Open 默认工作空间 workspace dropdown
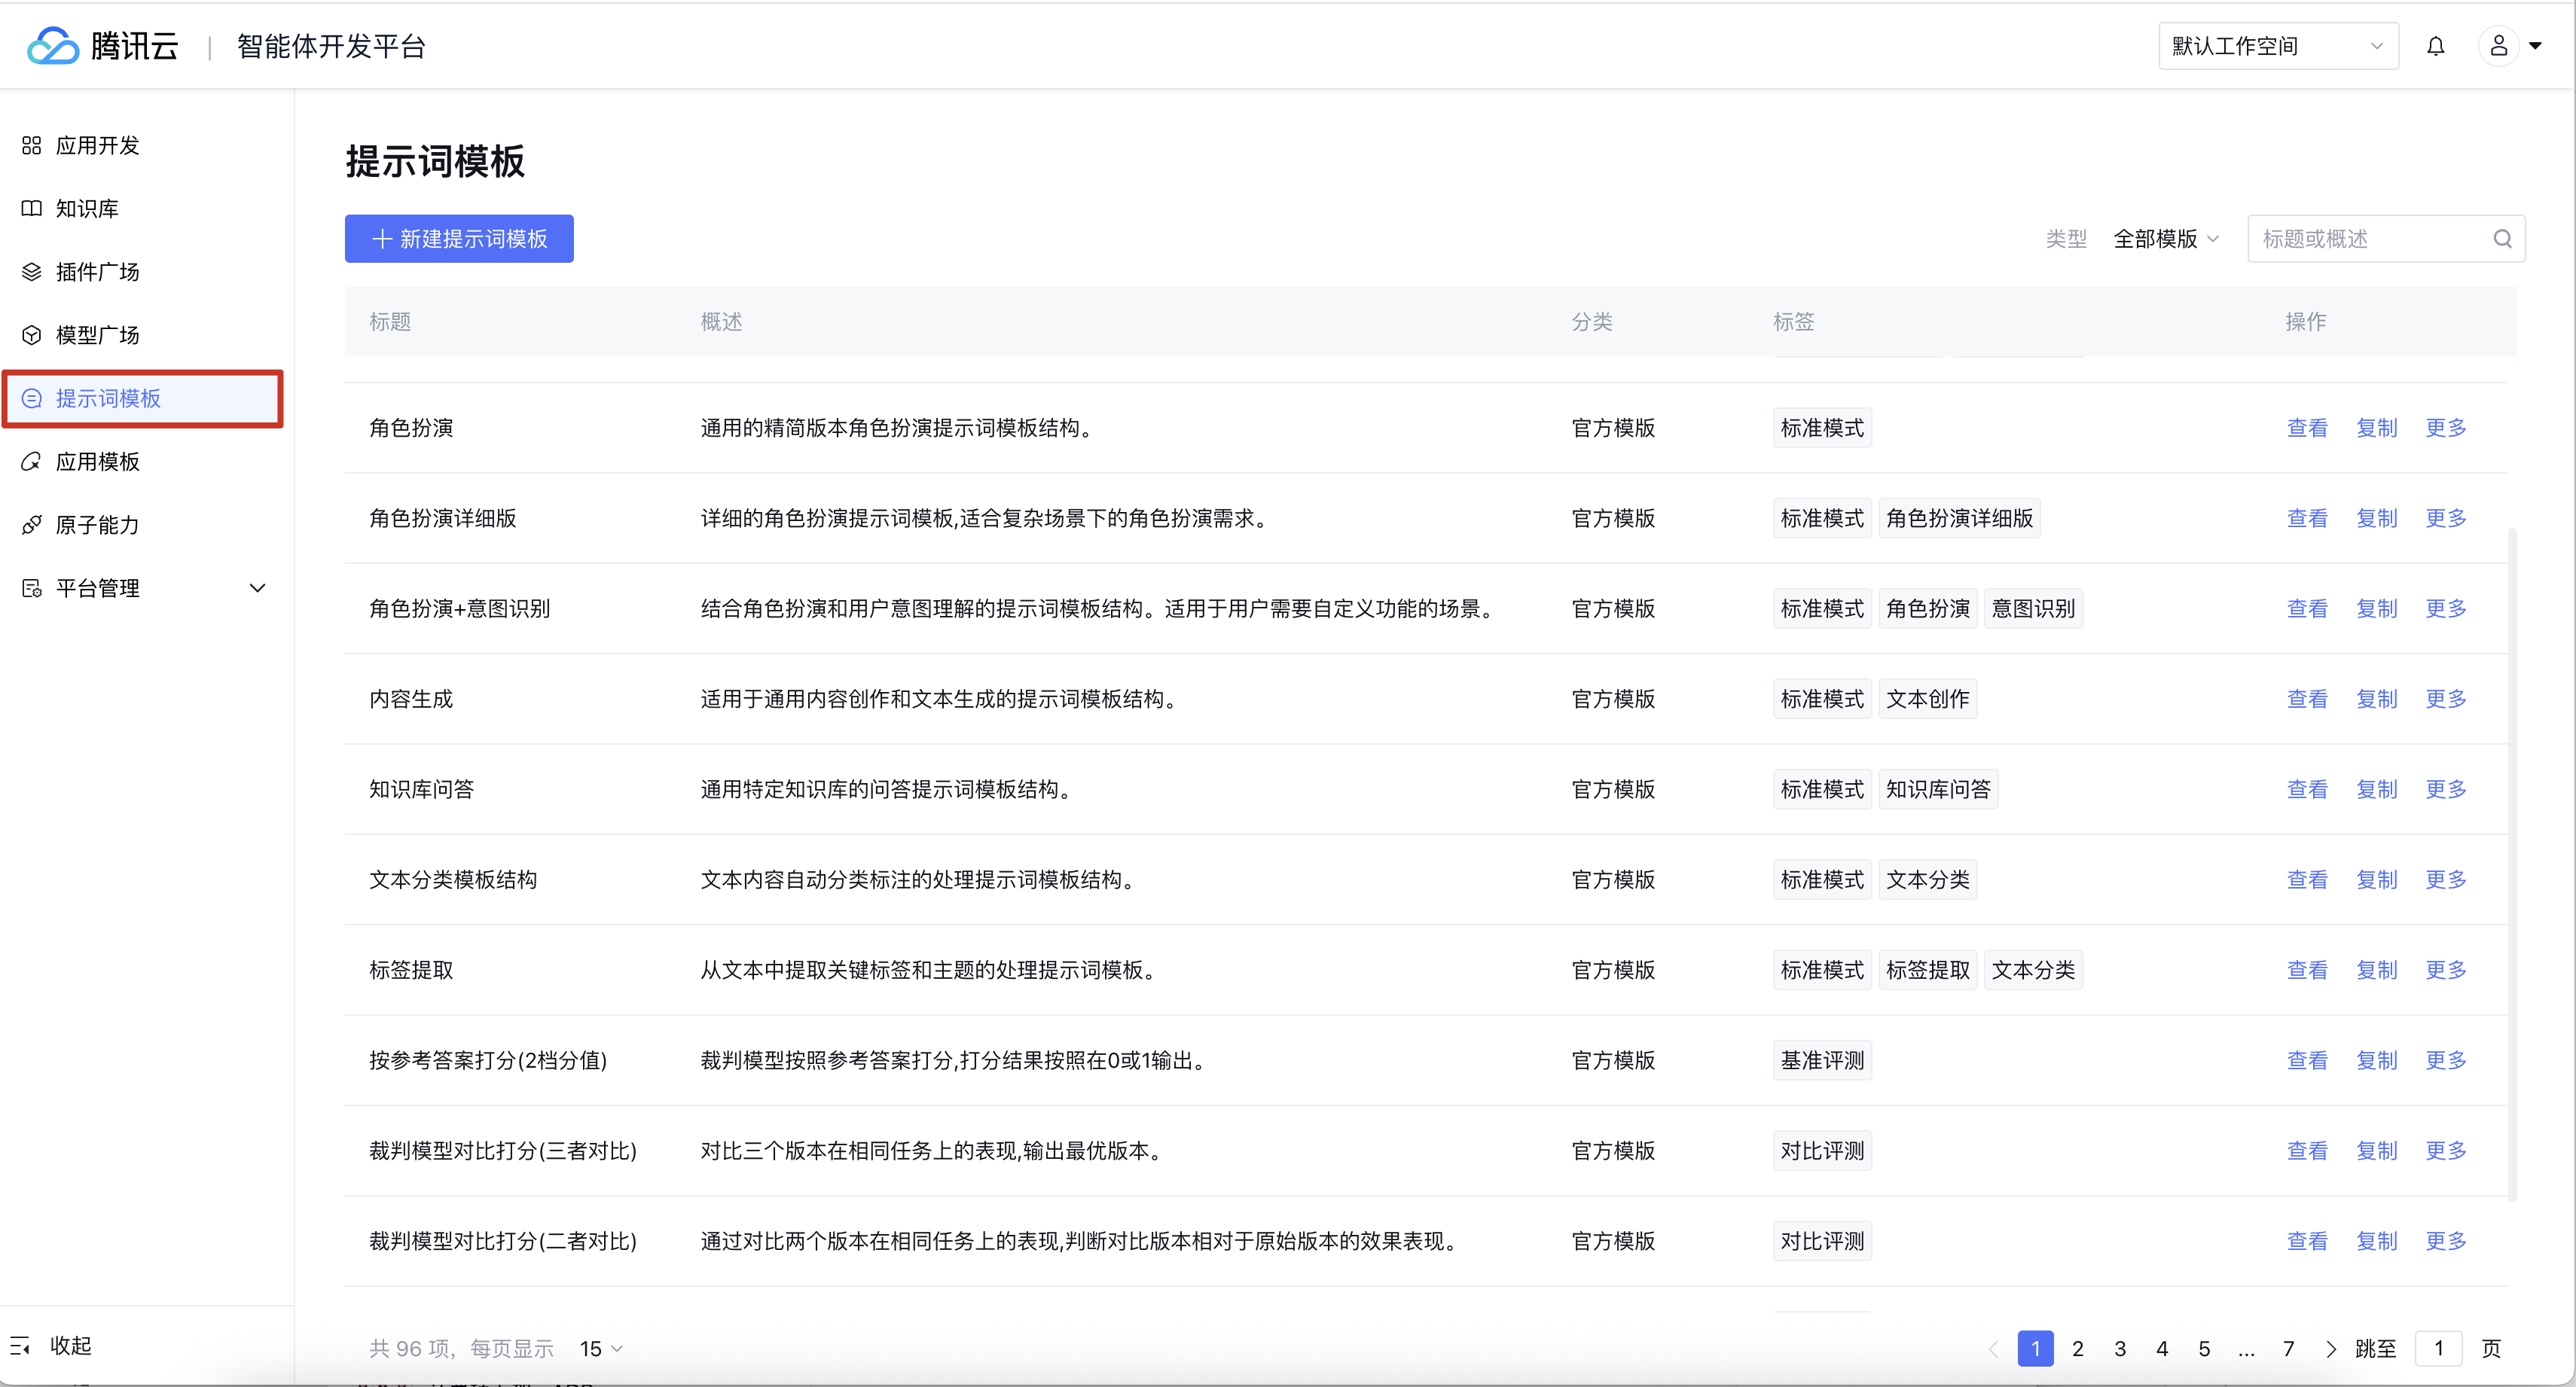 (x=2277, y=46)
